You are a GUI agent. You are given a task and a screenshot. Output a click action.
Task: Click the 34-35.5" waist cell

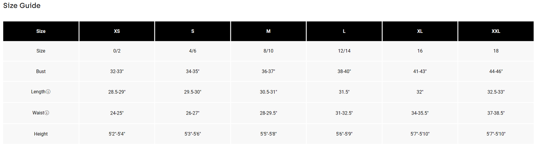point(420,113)
